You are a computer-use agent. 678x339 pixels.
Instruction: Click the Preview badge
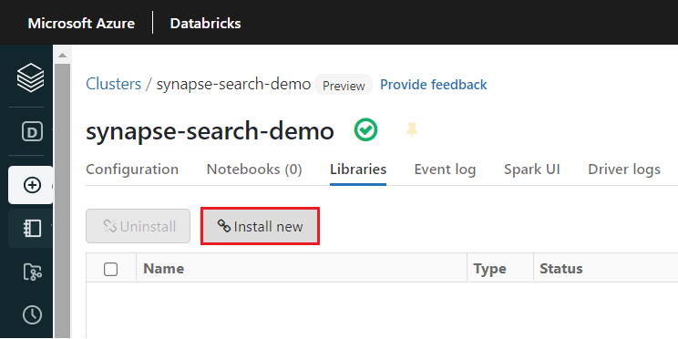[344, 85]
